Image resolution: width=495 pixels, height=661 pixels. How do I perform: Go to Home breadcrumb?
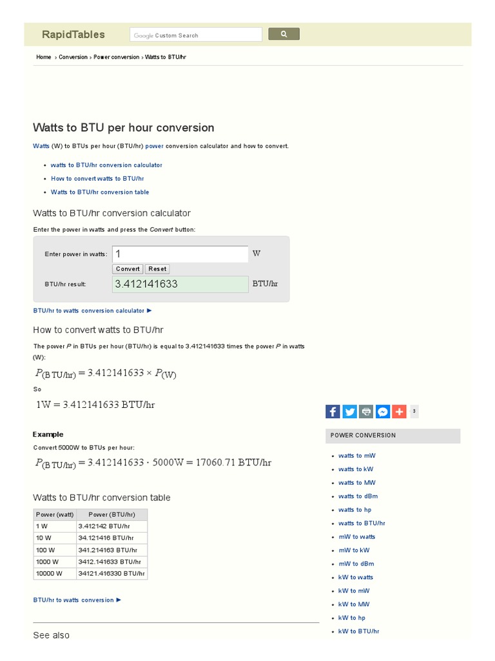(44, 57)
